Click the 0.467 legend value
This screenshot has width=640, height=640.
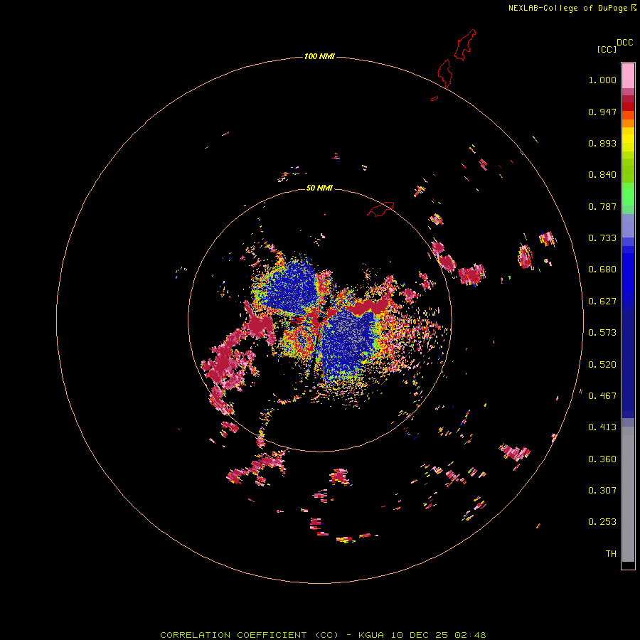click(602, 396)
